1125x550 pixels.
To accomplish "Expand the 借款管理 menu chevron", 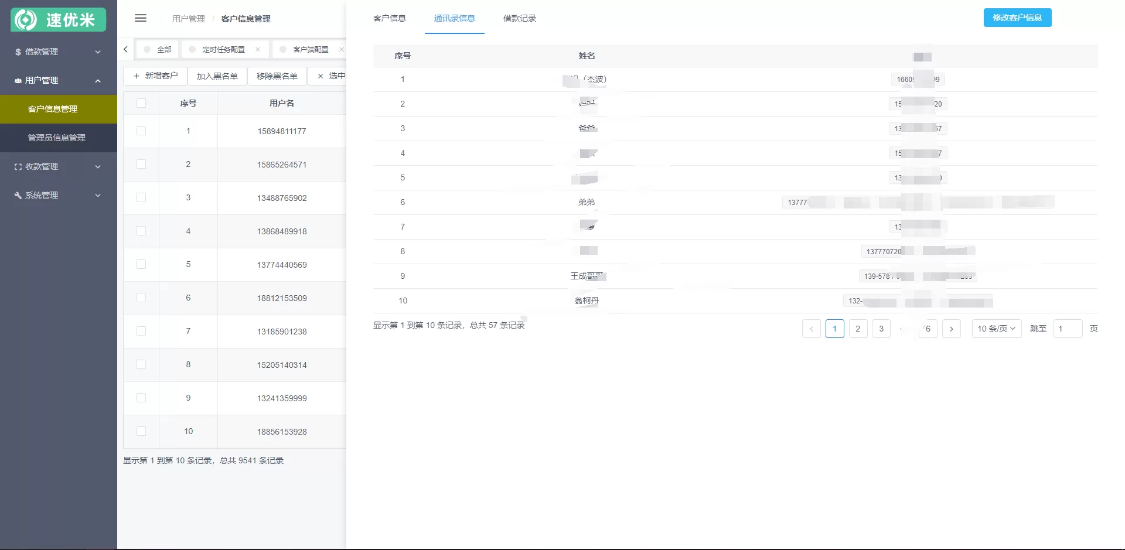I will pyautogui.click(x=98, y=52).
